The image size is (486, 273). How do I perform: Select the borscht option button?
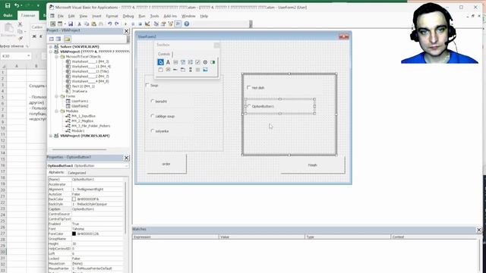(x=153, y=101)
